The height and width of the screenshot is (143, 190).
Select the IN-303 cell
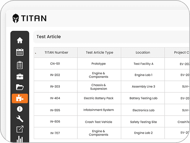(x=56, y=86)
